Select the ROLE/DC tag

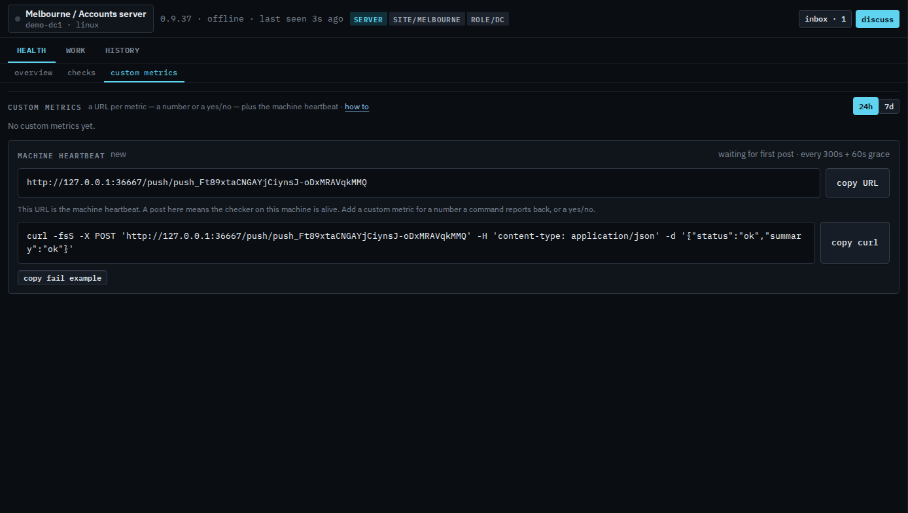[x=487, y=19]
